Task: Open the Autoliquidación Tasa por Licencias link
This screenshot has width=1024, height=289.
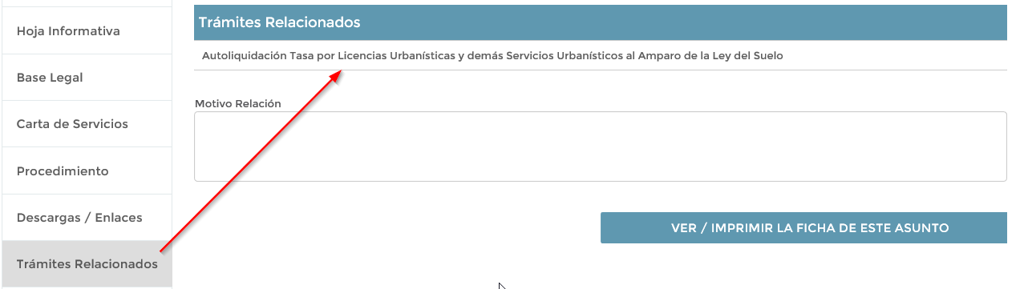Action: pos(492,56)
